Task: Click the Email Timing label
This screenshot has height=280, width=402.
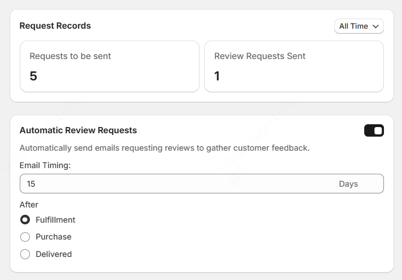Action: pyautogui.click(x=45, y=166)
